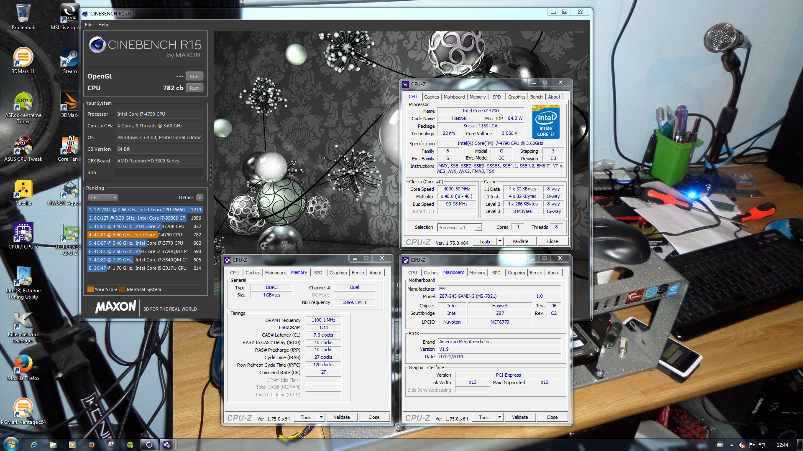Open the network icon in the system tray
The height and width of the screenshot is (451, 803).
(x=762, y=445)
